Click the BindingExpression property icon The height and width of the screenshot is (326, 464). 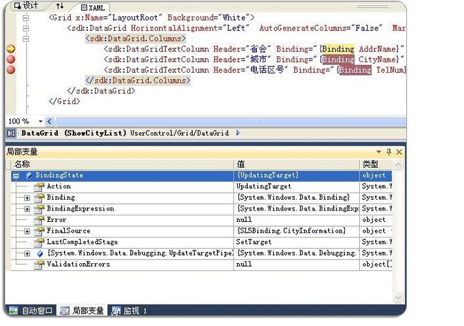(x=39, y=209)
